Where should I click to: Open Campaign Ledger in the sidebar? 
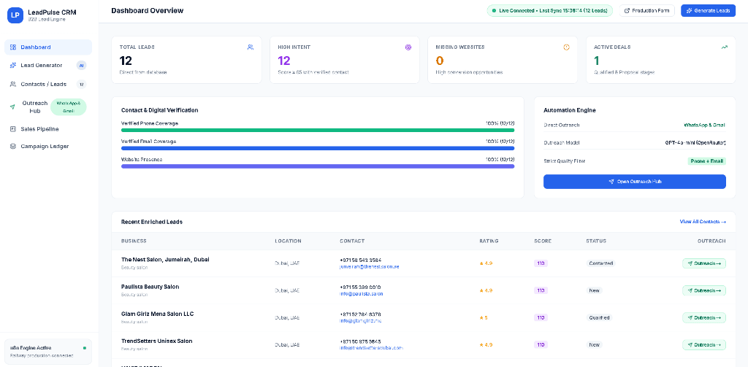(x=48, y=147)
